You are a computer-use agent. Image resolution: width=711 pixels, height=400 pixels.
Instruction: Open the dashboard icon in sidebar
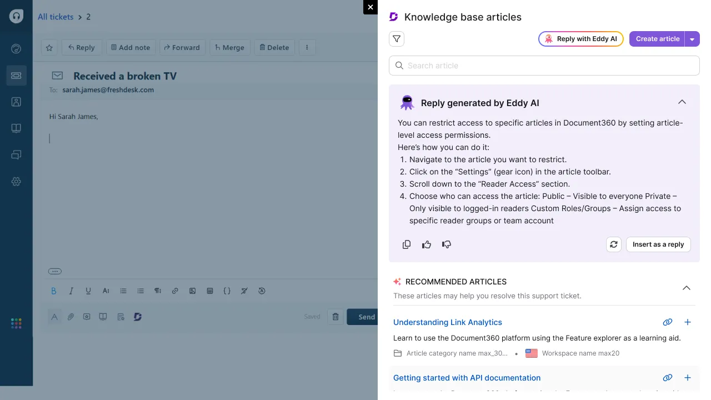click(x=16, y=49)
